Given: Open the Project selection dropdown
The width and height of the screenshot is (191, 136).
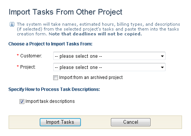Looking at the screenshot, I should coord(109,67).
